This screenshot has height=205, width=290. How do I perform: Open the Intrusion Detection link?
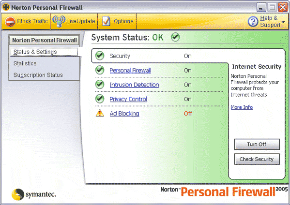134,85
